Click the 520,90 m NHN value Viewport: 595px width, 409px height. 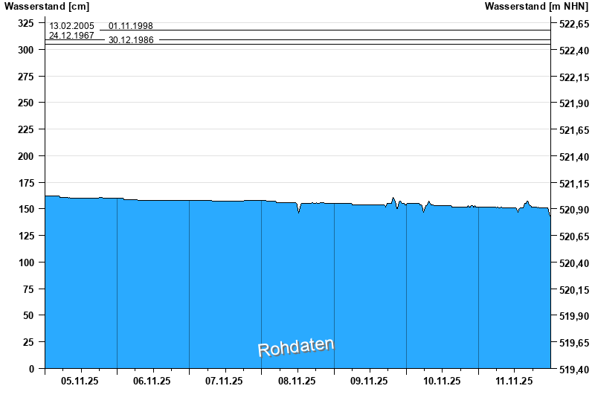pyautogui.click(x=574, y=210)
